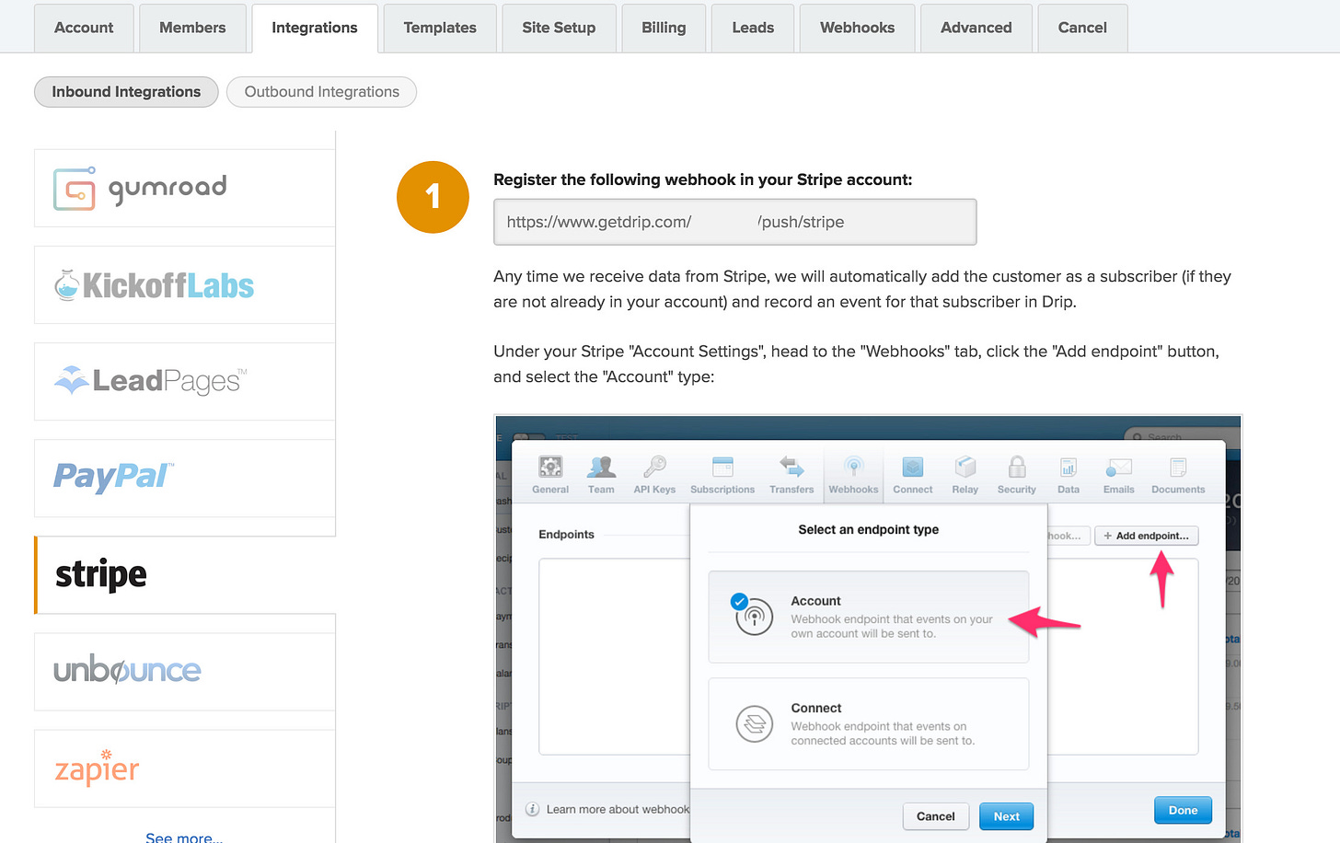1340x843 pixels.
Task: Switch to the Leads tab
Action: [753, 28]
